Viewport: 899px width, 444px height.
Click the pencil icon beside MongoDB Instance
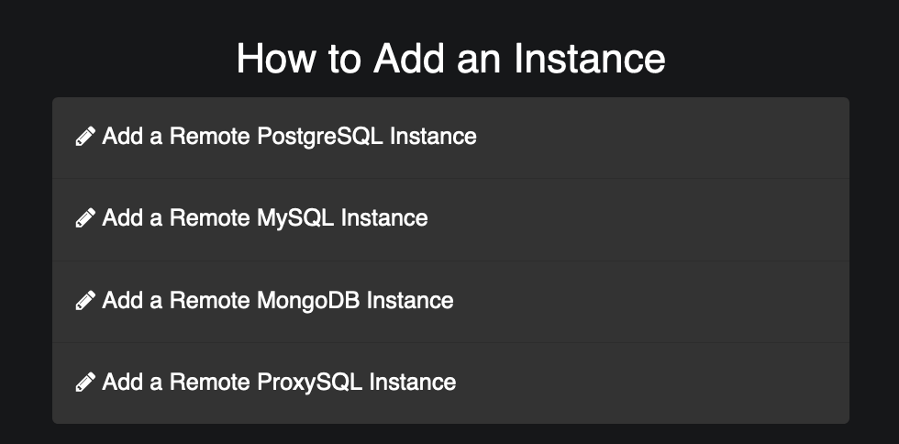click(85, 300)
